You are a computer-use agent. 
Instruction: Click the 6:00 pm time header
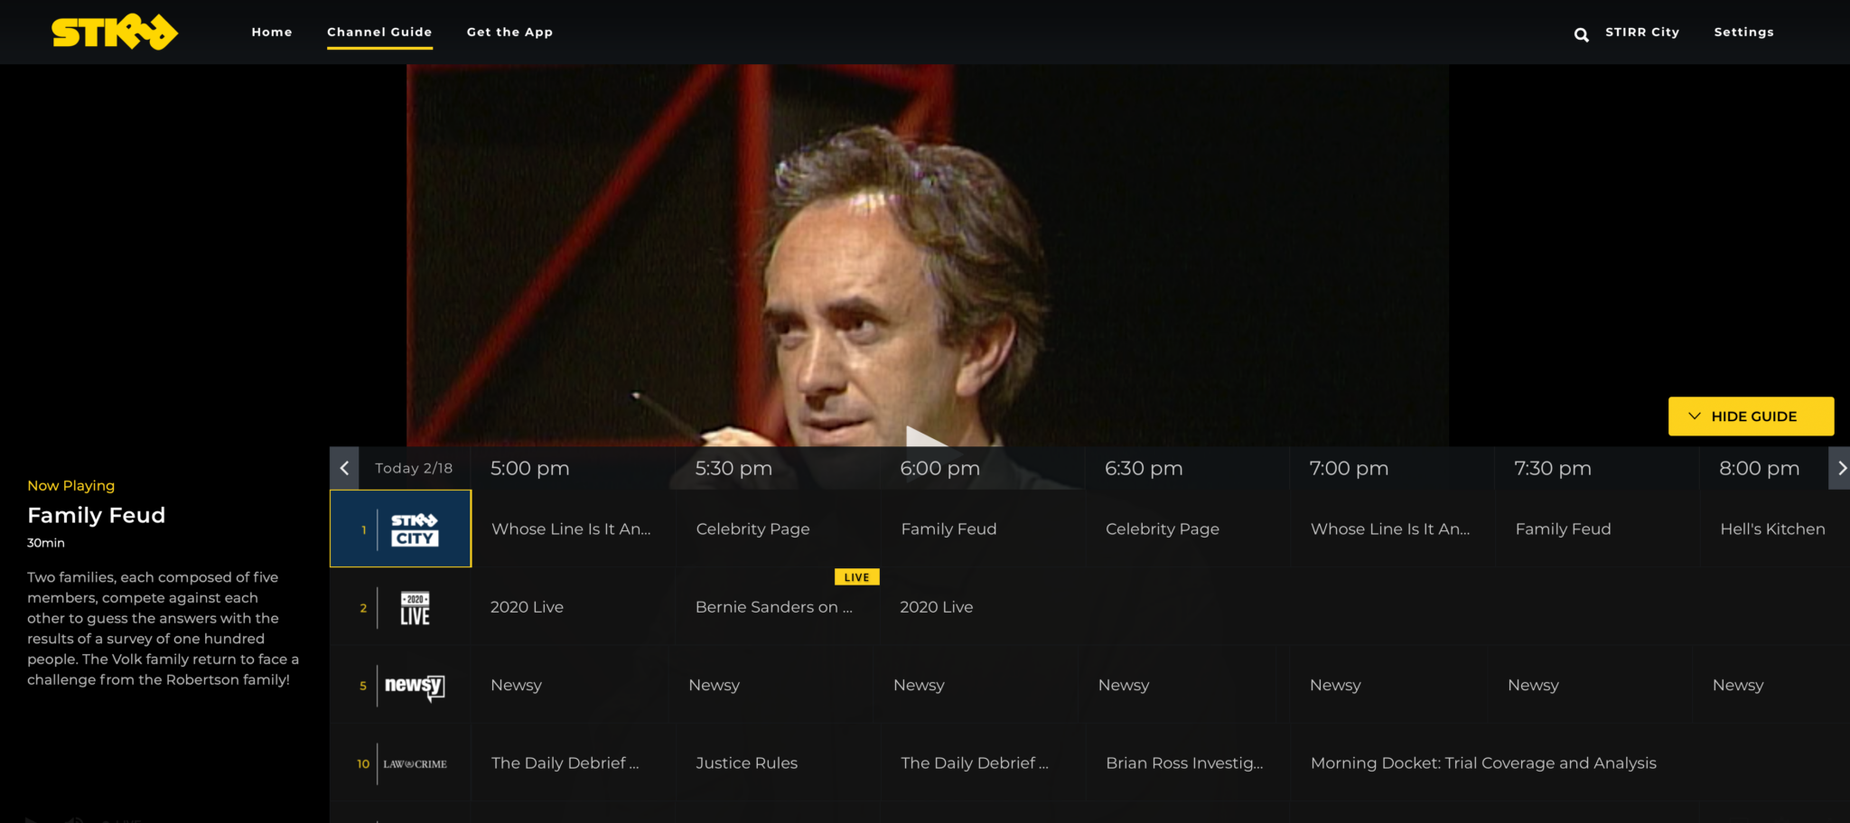[x=939, y=468]
